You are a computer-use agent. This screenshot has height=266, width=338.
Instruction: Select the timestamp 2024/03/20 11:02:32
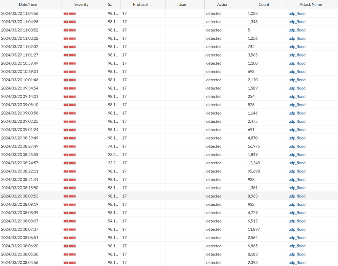pos(20,47)
